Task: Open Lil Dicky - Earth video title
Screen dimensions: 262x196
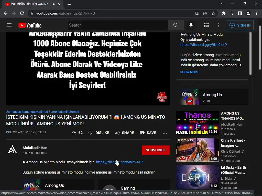Action: (x=233, y=170)
